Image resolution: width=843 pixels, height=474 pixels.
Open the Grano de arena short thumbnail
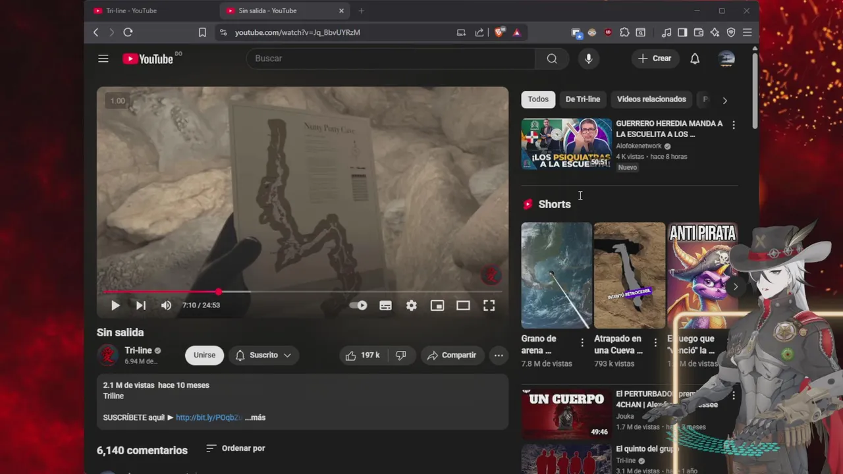[x=557, y=275]
